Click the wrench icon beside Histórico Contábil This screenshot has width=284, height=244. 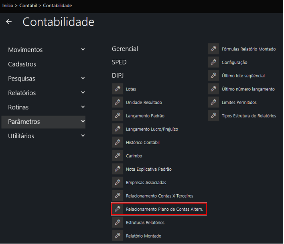pos(118,143)
